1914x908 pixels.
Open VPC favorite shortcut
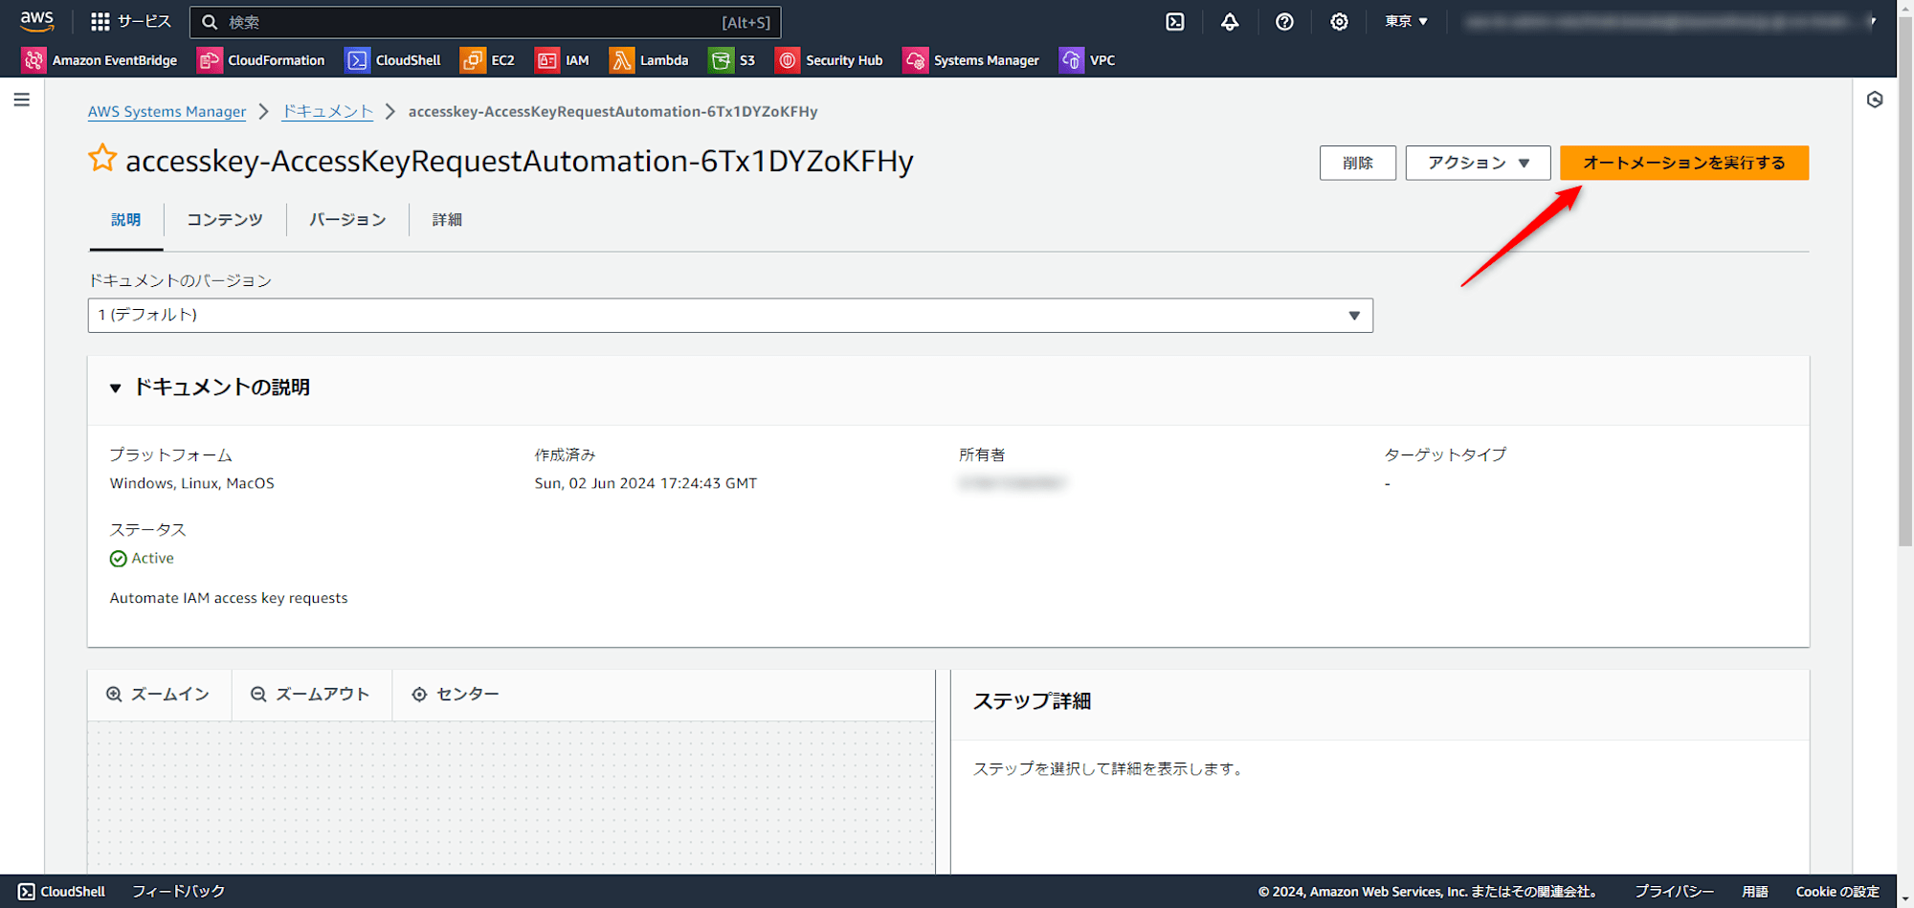tap(1087, 60)
